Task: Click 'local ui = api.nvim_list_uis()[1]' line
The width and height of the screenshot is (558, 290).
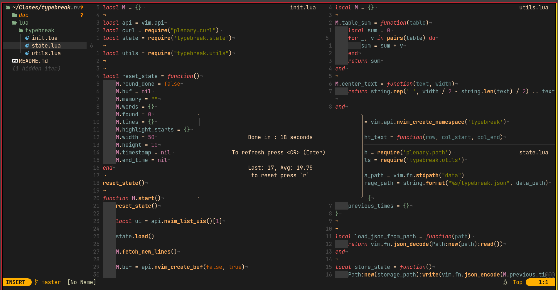Action: [169, 221]
